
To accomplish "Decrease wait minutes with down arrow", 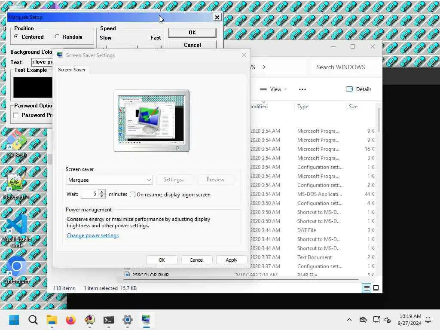I will click(102, 196).
